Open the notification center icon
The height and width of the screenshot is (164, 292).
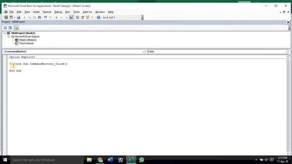272,160
